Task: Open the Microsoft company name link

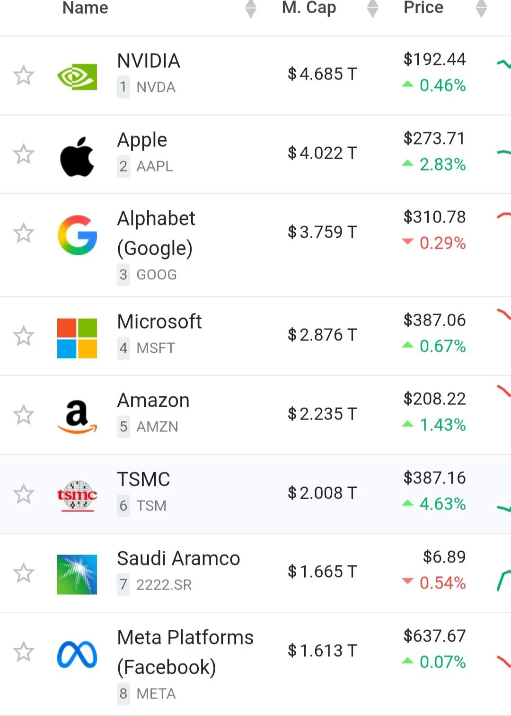Action: [159, 322]
